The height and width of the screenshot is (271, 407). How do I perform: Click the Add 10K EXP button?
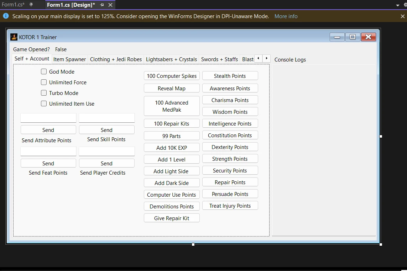tap(172, 148)
